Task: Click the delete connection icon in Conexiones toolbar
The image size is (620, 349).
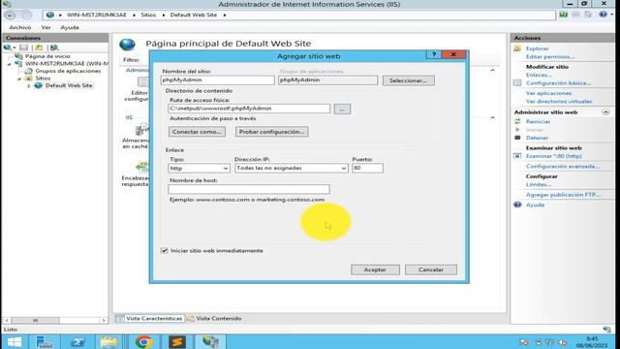Action: [x=54, y=48]
